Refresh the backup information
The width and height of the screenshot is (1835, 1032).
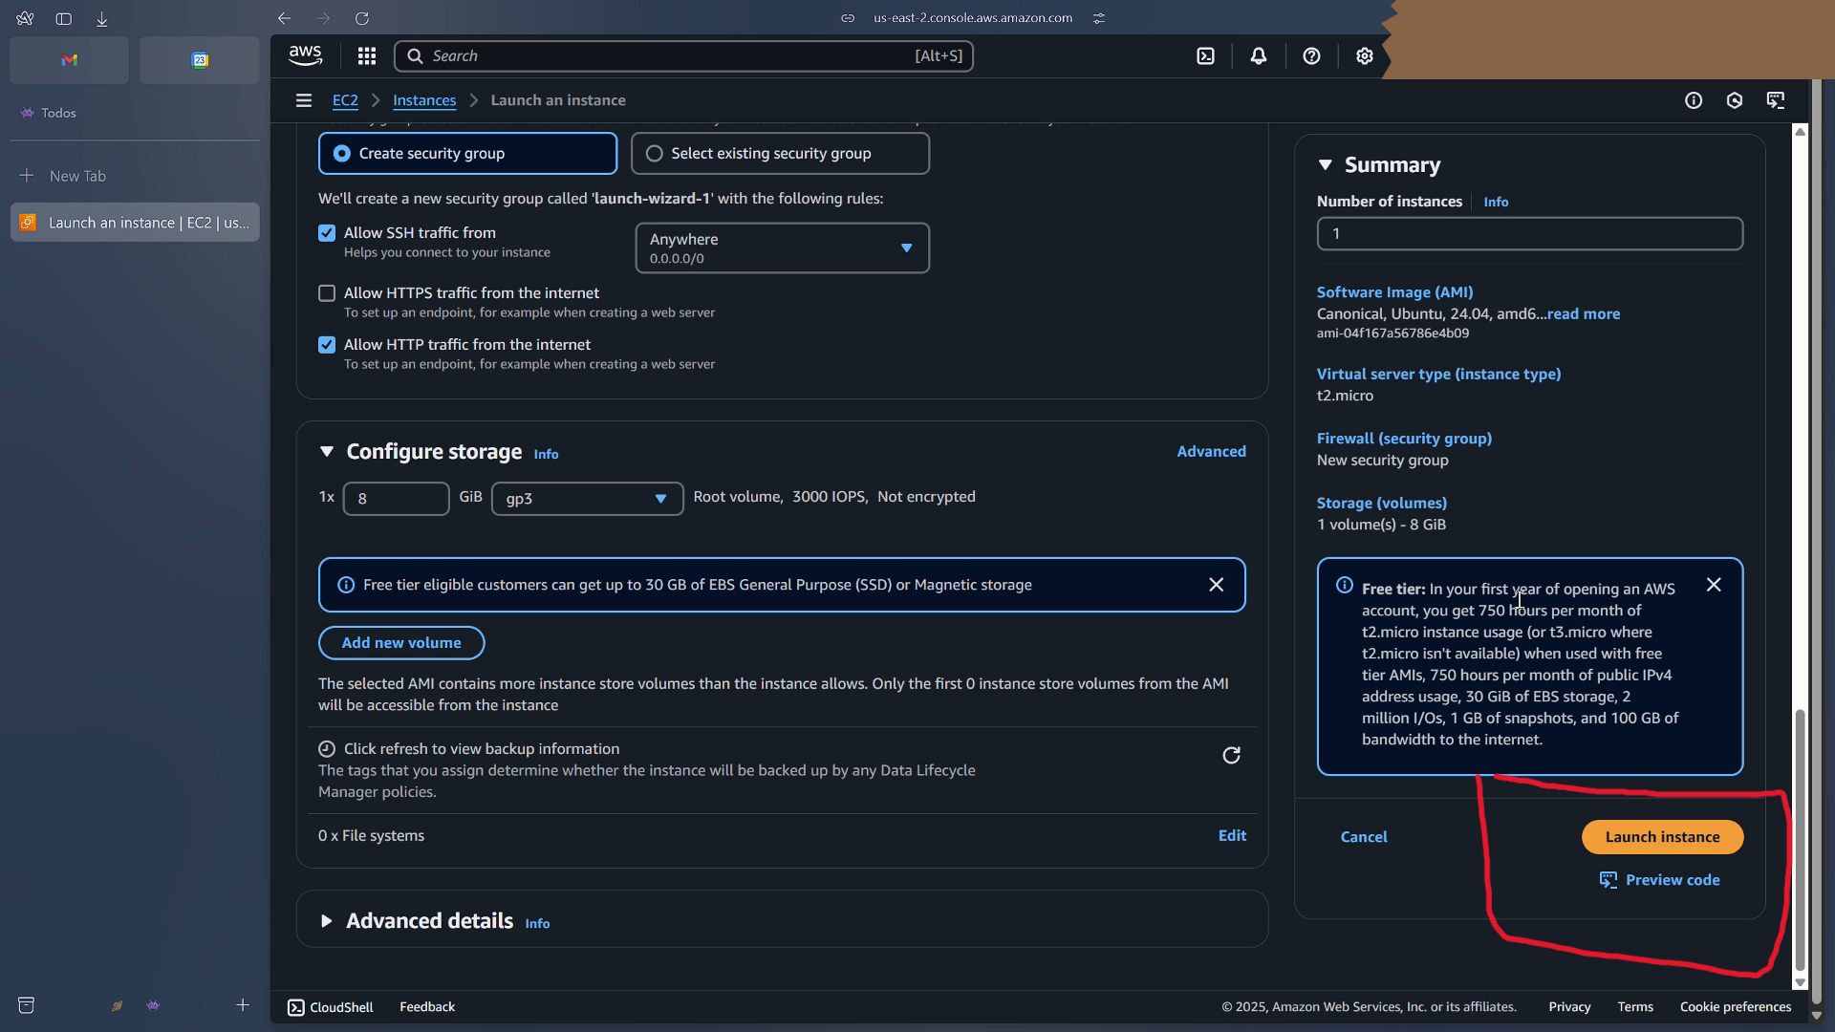point(1231,756)
